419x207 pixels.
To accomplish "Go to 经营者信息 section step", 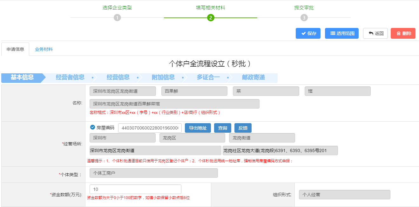I will 70,77.
